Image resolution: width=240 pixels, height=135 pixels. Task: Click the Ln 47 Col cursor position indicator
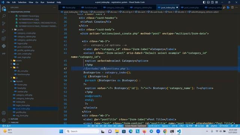(154, 126)
